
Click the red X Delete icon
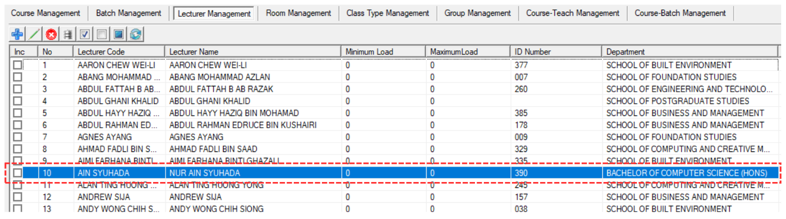point(51,34)
